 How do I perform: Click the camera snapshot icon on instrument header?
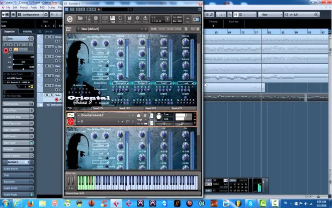coord(139,115)
